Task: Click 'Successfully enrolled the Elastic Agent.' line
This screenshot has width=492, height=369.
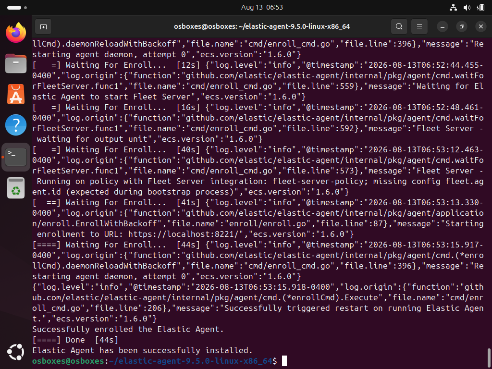Action: point(128,329)
